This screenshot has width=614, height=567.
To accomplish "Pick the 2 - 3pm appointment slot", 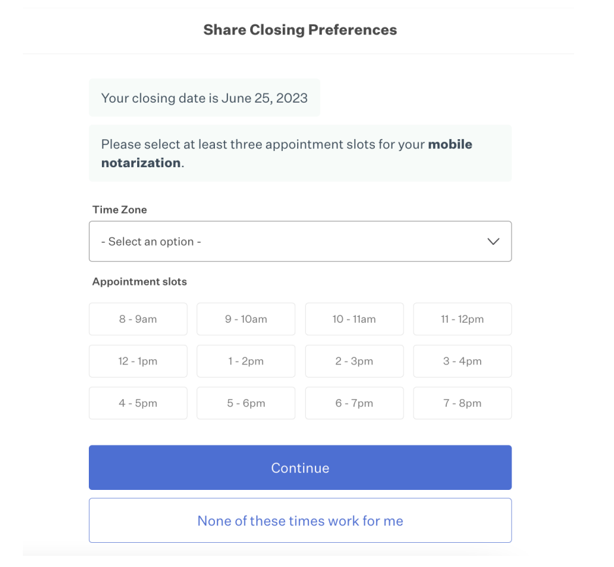I will point(354,361).
